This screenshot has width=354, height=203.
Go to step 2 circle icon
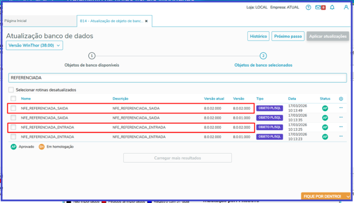tap(263, 55)
